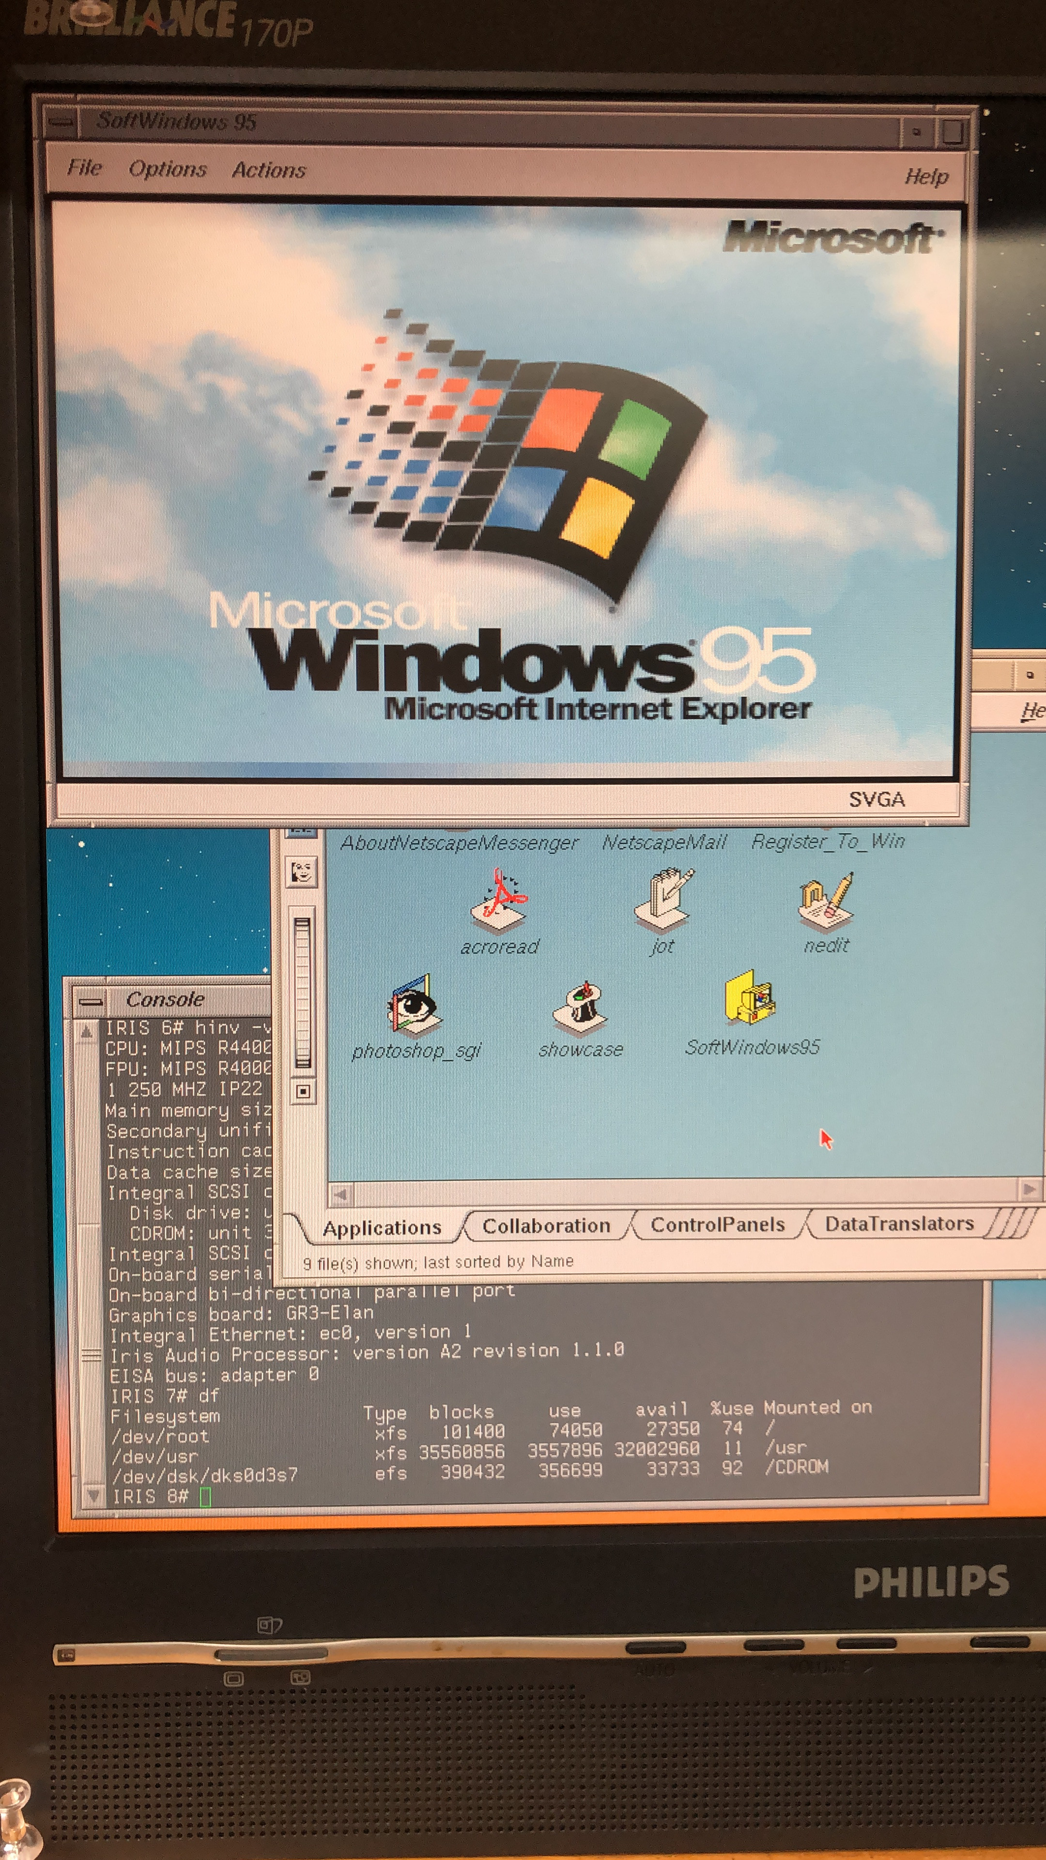
Task: Click the small square button below the thumbwheel
Action: pyautogui.click(x=303, y=1091)
